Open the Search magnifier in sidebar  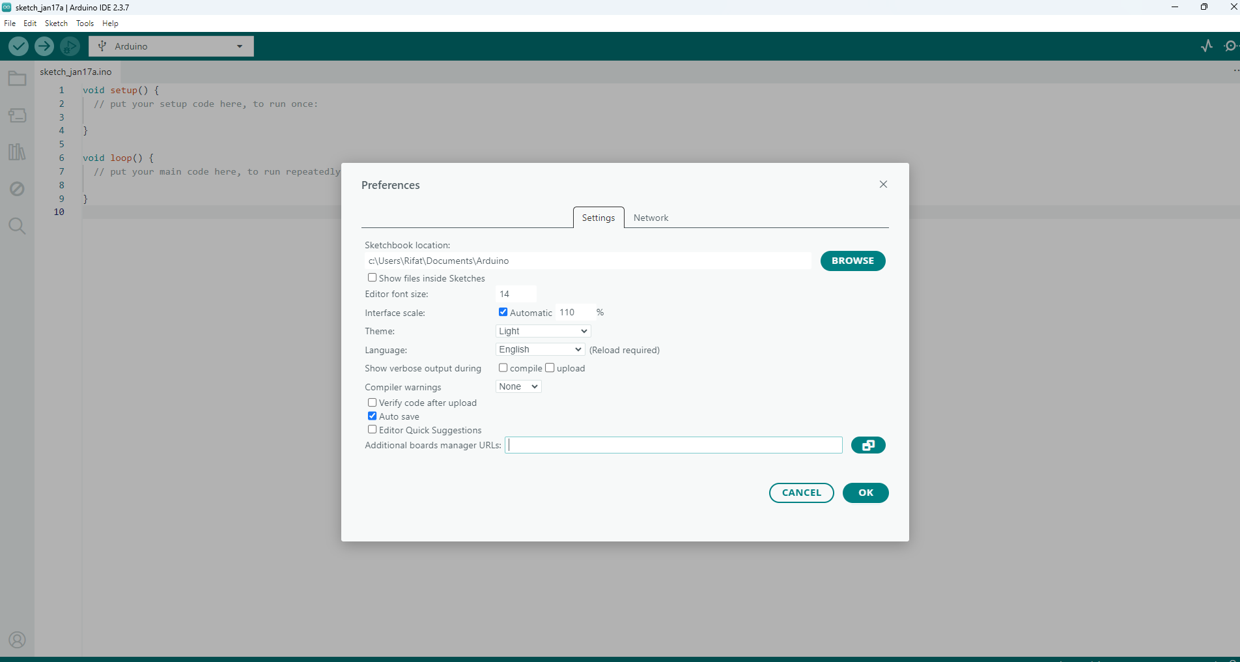[x=17, y=226]
